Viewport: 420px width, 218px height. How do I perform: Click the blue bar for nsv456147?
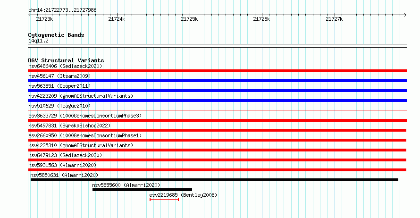(x=217, y=81)
